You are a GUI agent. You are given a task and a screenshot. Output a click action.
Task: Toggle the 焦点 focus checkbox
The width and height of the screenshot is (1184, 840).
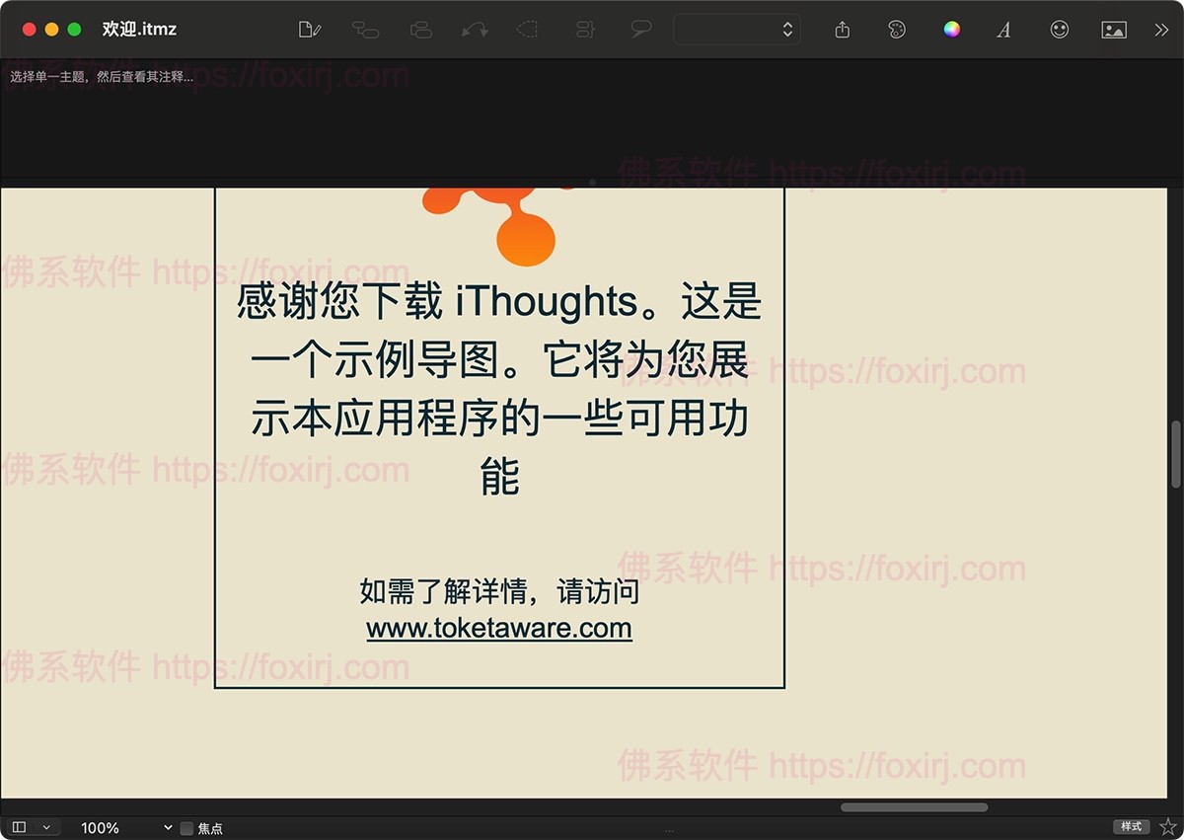[186, 828]
